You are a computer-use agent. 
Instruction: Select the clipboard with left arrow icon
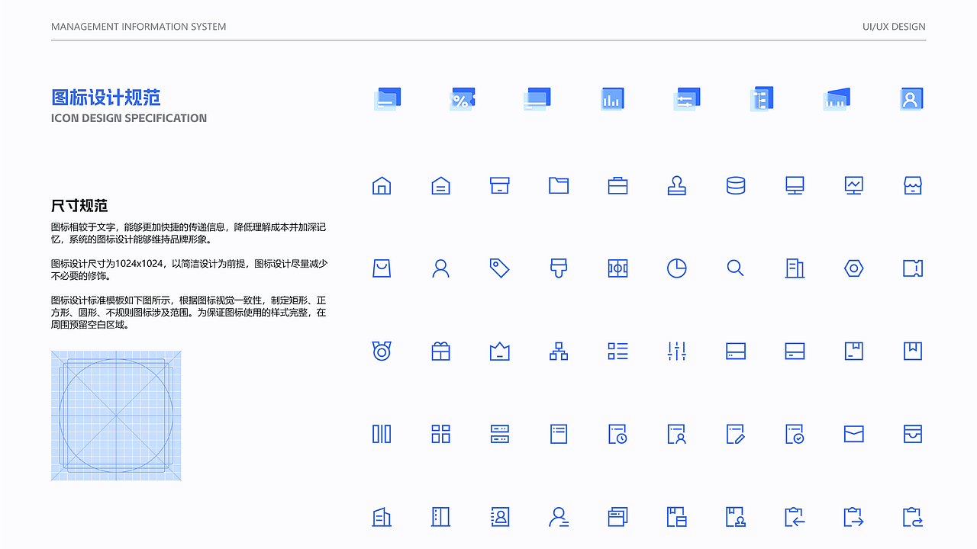click(x=795, y=517)
